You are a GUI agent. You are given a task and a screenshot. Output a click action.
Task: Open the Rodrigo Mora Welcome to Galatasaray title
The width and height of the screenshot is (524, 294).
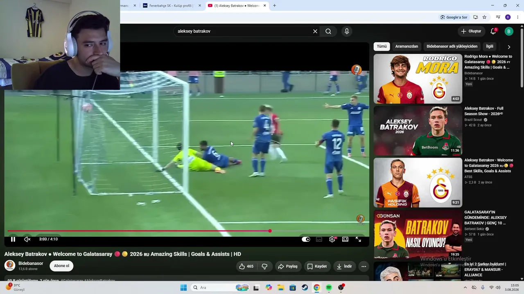[488, 62]
